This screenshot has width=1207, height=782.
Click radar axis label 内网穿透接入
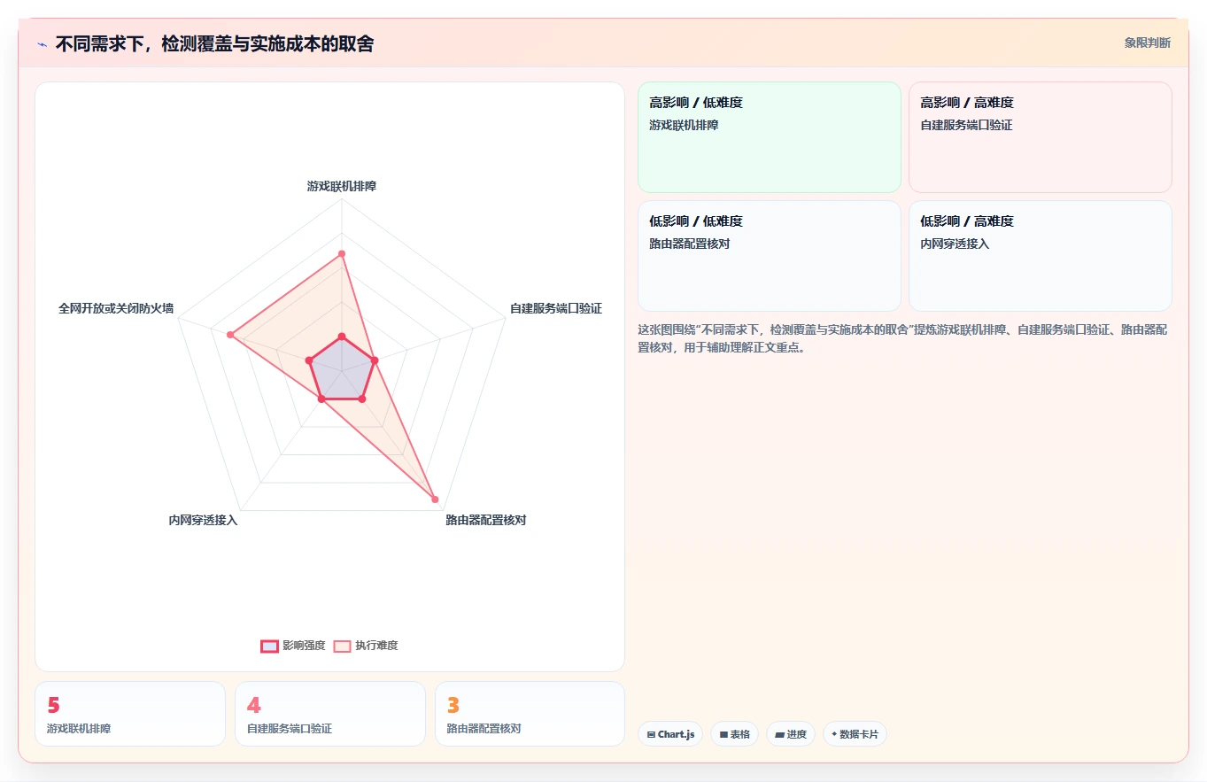point(203,520)
